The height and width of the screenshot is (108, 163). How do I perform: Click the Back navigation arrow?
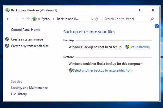(x=8, y=19)
